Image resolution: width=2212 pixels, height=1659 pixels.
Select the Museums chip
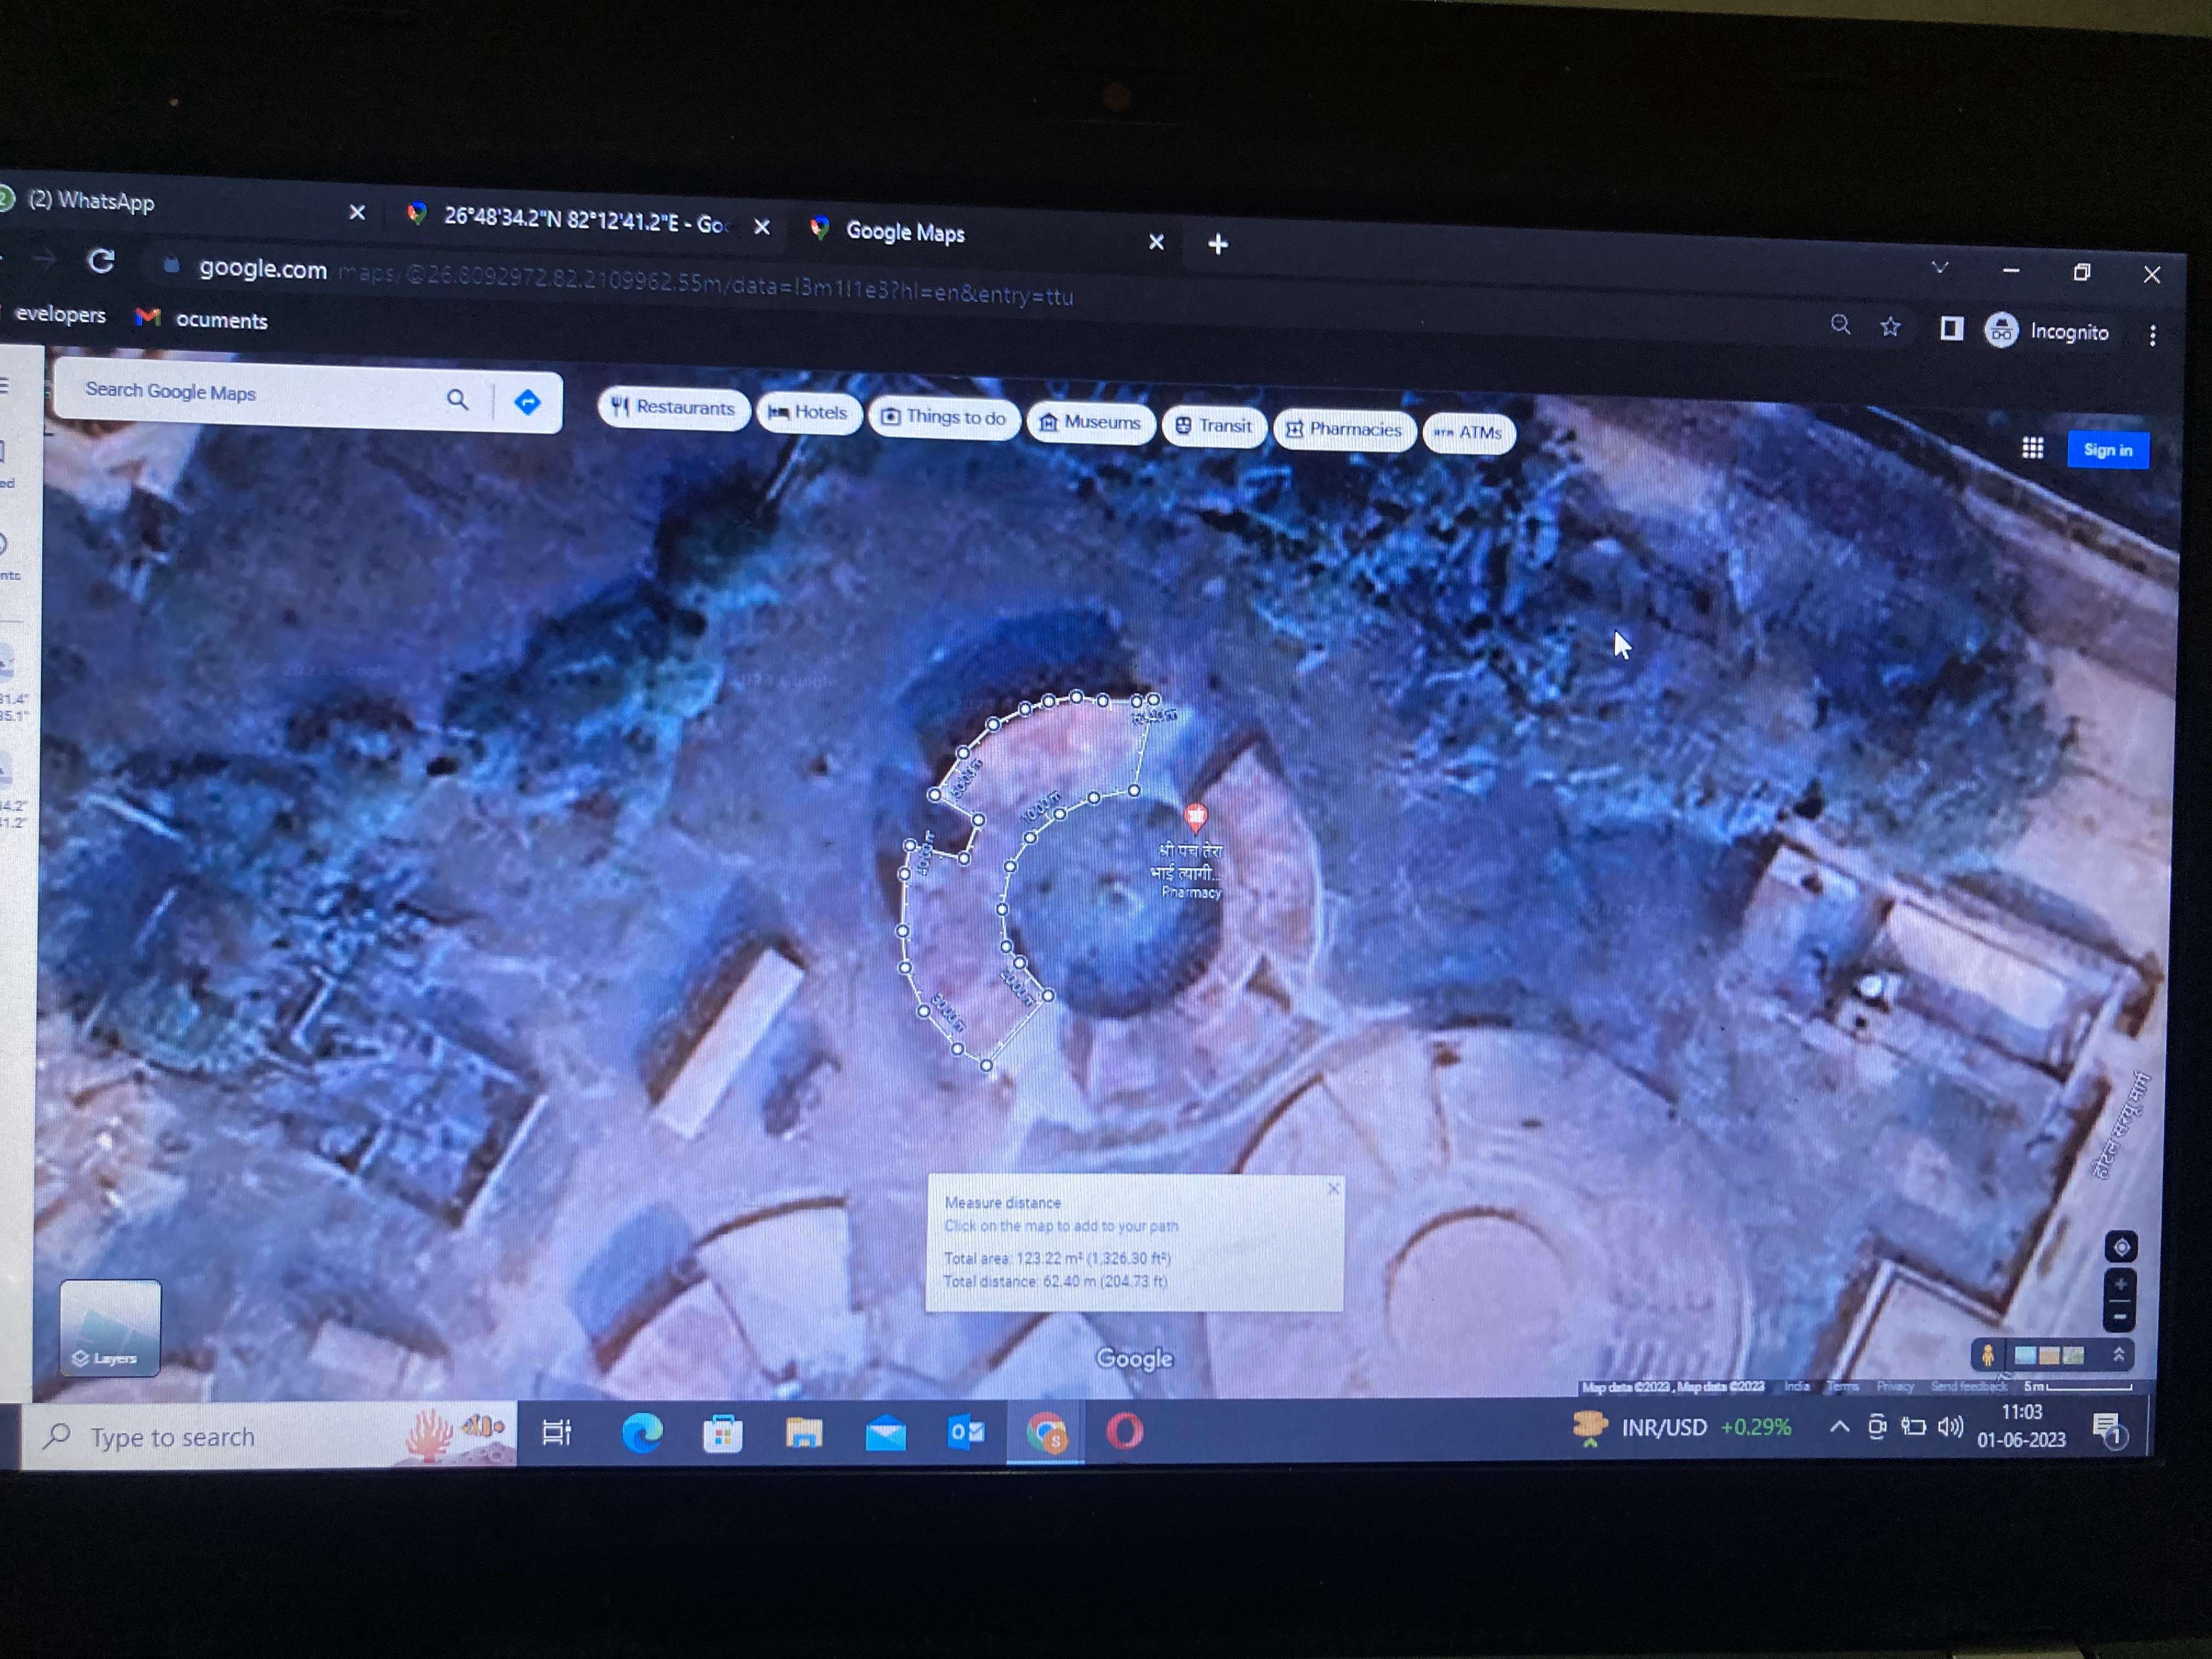[1090, 423]
